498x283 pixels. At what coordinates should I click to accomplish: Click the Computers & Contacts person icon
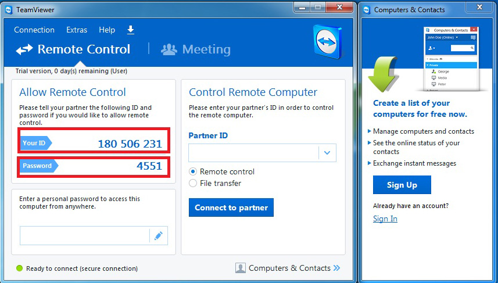(x=241, y=268)
